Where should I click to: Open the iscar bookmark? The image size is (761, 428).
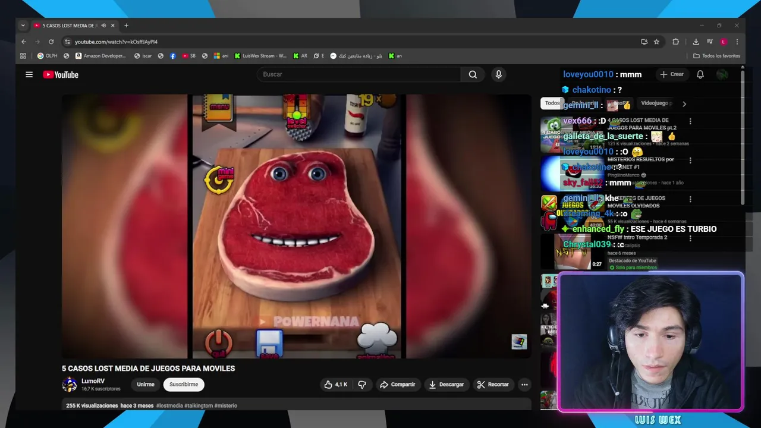[x=143, y=56]
